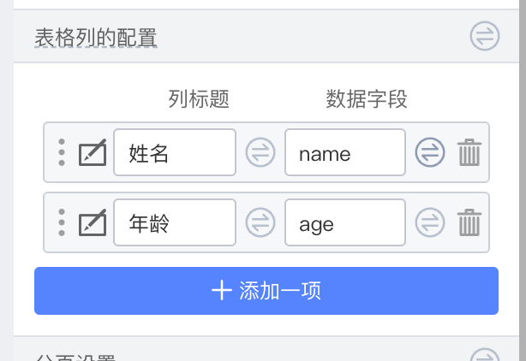Open the edit icon for the 年龄 column
Image resolution: width=526 pixels, height=361 pixels.
point(93,223)
